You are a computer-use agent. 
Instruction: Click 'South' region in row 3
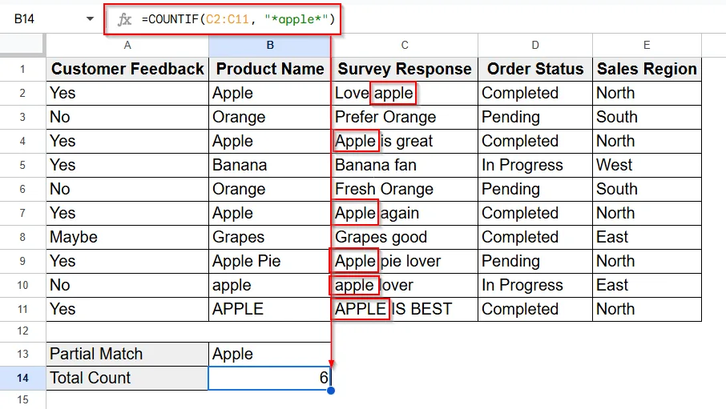click(x=647, y=117)
